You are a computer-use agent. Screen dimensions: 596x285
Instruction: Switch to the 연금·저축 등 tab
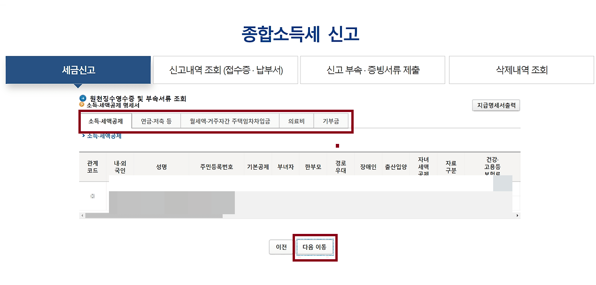point(156,120)
